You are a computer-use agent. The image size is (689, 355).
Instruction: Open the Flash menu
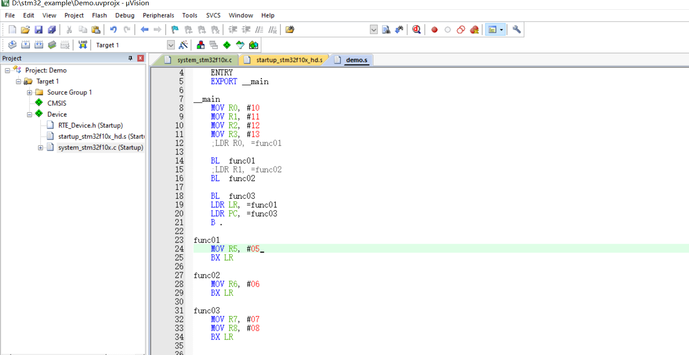(99, 15)
